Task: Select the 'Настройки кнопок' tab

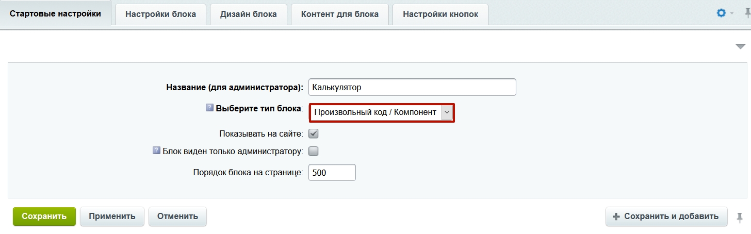Action: [440, 14]
